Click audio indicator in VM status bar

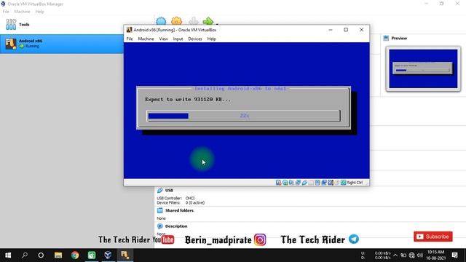291,183
